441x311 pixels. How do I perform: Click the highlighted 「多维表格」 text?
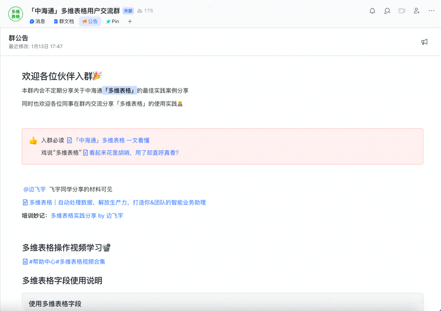tap(120, 91)
